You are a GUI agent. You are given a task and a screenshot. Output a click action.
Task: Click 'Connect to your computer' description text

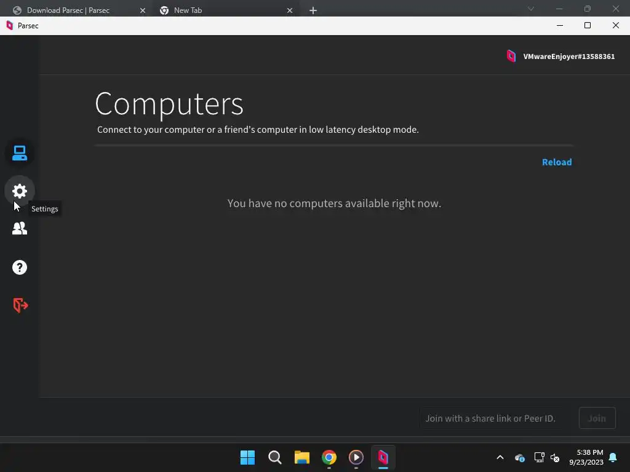[x=258, y=130]
